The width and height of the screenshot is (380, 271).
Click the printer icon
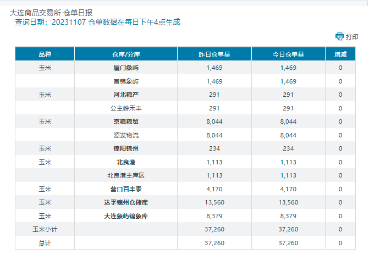339,36
